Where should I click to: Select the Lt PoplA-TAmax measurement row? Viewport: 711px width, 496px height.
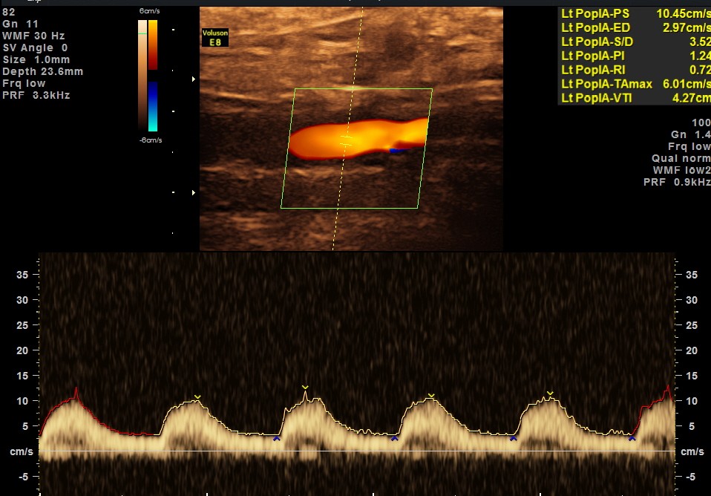[634, 84]
